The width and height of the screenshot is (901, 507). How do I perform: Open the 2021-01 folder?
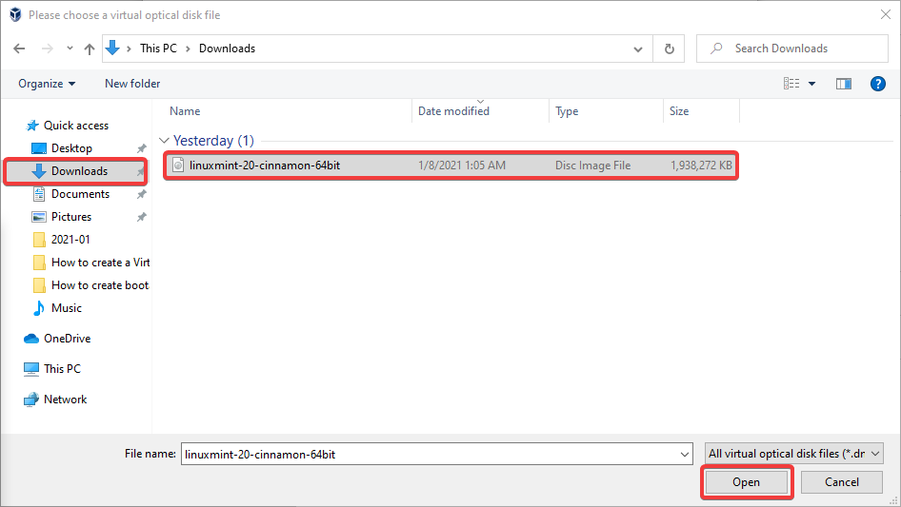(70, 240)
